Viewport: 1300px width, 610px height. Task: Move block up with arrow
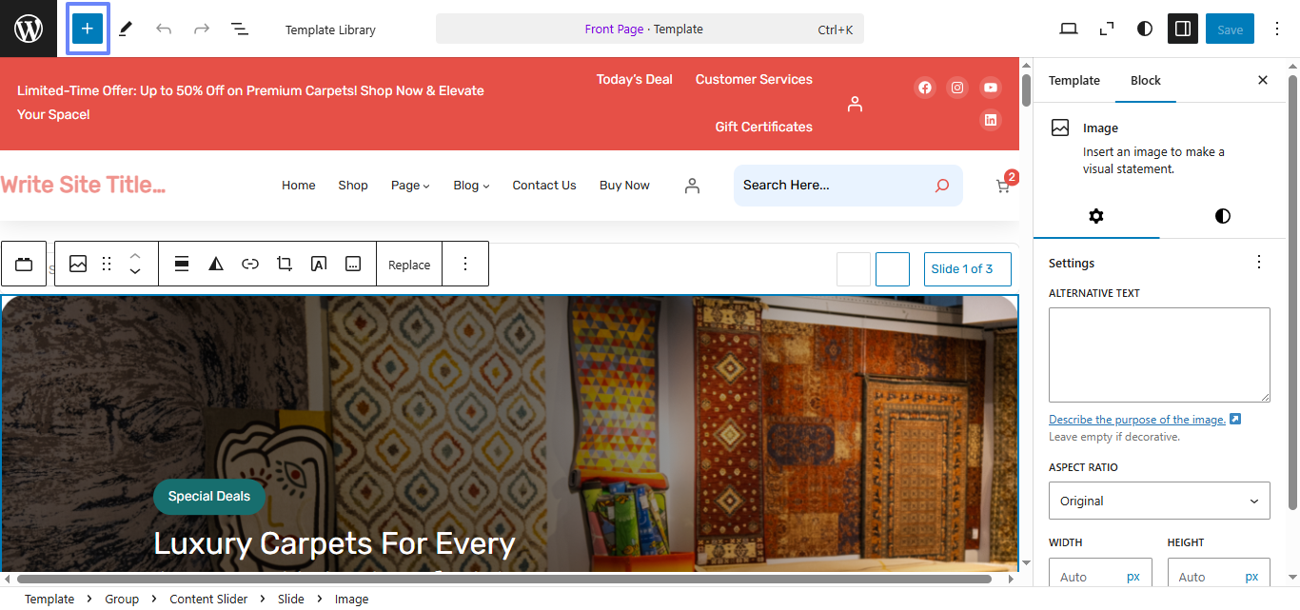pyautogui.click(x=135, y=255)
